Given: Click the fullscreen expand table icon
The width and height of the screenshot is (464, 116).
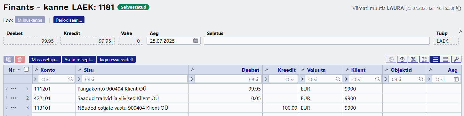Looking at the screenshot, I should pos(424,59).
